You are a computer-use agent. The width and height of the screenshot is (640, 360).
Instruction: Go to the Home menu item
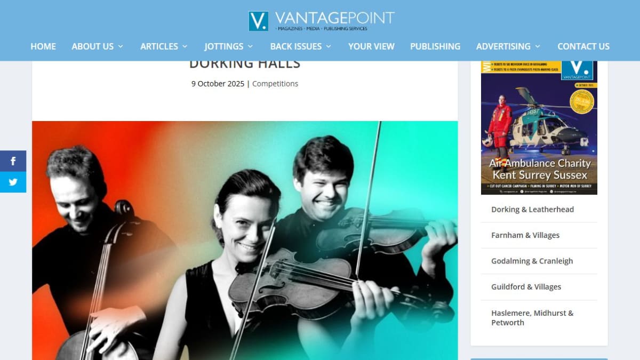tap(43, 46)
